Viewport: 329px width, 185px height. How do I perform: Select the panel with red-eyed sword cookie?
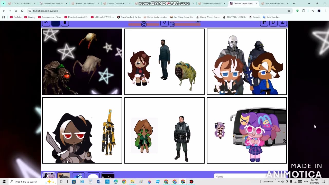click(x=82, y=130)
